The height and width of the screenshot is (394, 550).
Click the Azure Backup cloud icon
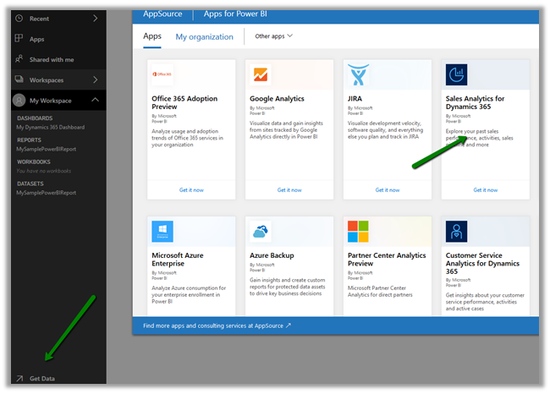coord(261,231)
